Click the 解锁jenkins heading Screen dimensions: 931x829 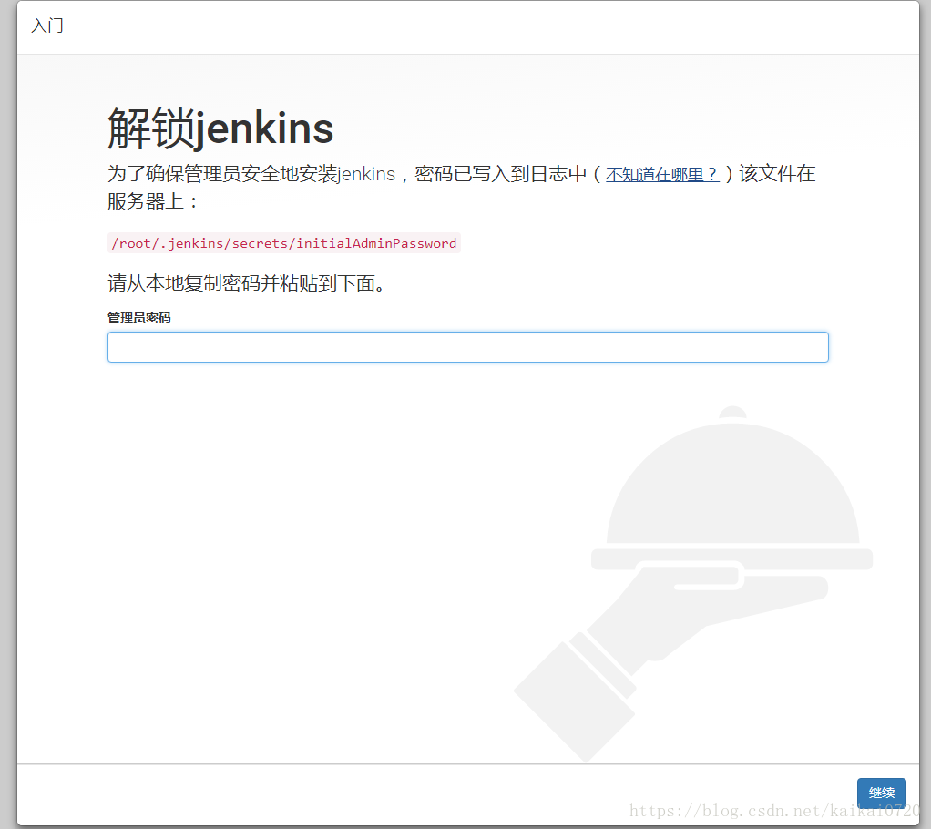tap(220, 128)
